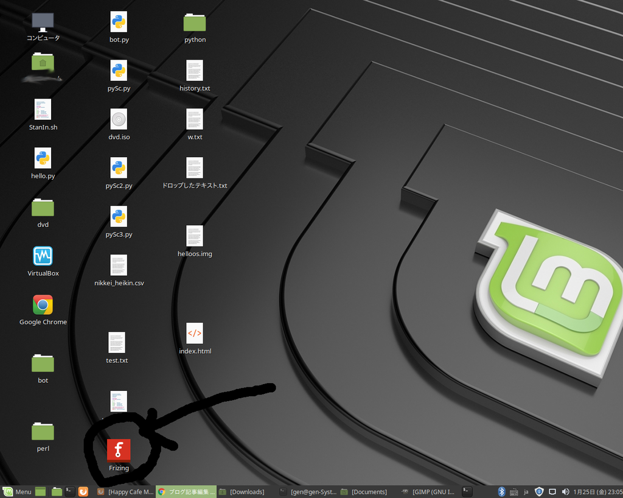
Task: Switch to last terminal task button
Action: [x=467, y=492]
